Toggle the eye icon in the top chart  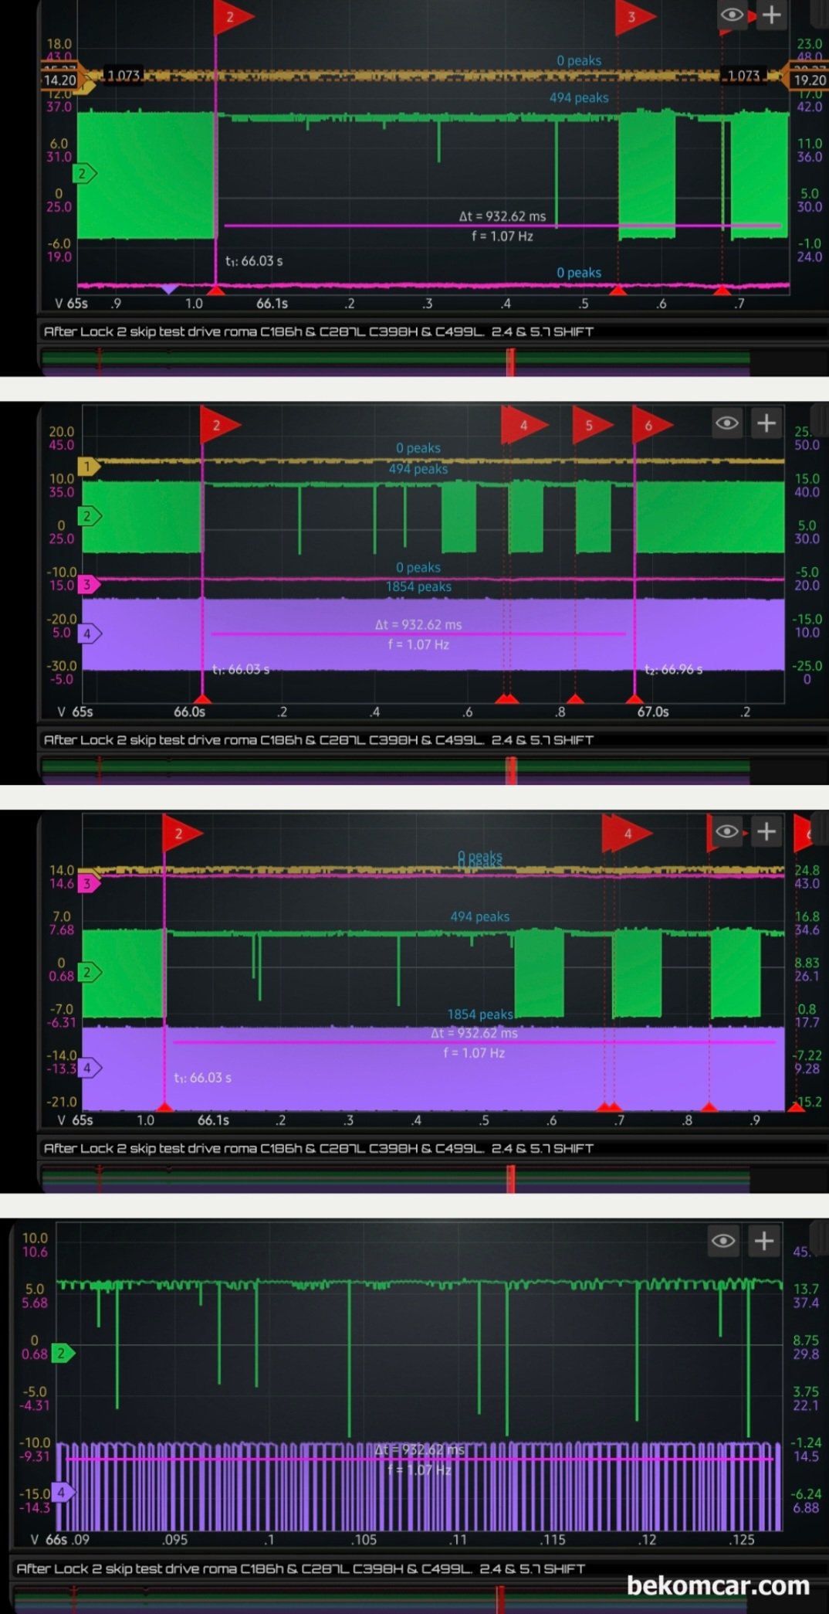click(x=732, y=15)
